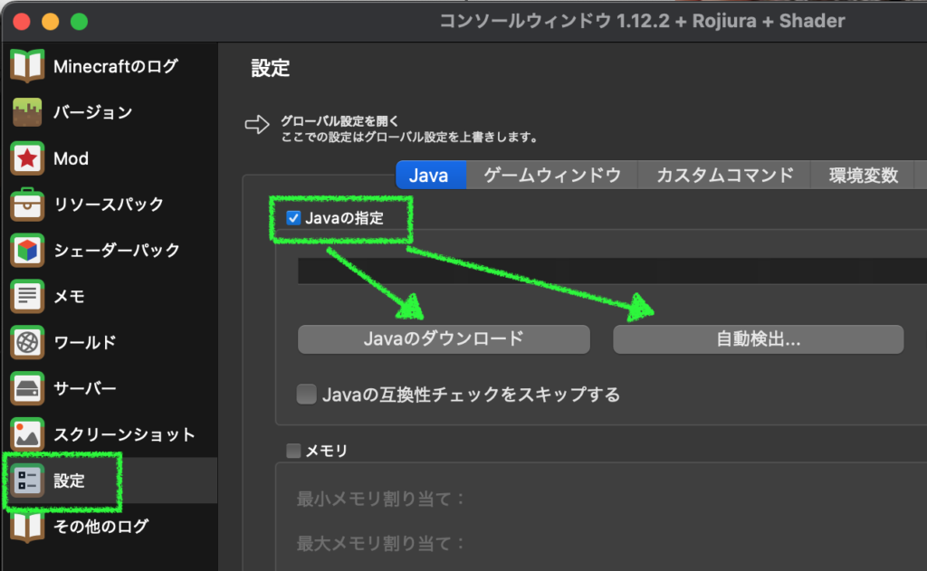927x571 pixels.
Task: Maximize the window with green button
Action: click(x=80, y=22)
